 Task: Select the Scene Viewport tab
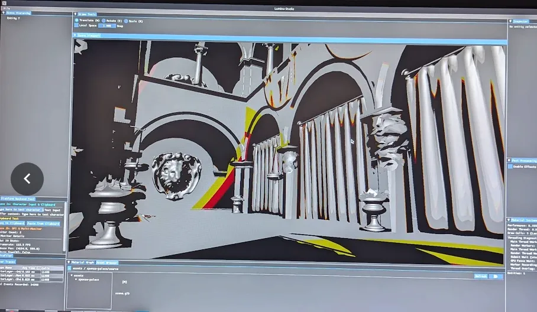click(89, 35)
